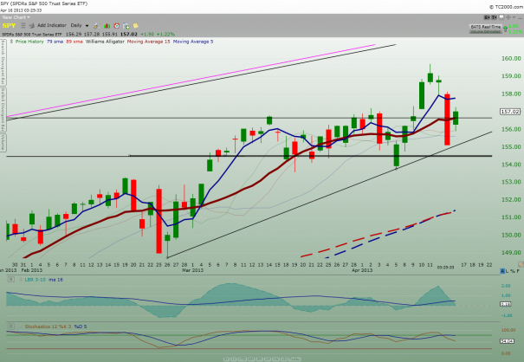The image size is (524, 362).
Task: Click the print chart icon
Action: 32,26
